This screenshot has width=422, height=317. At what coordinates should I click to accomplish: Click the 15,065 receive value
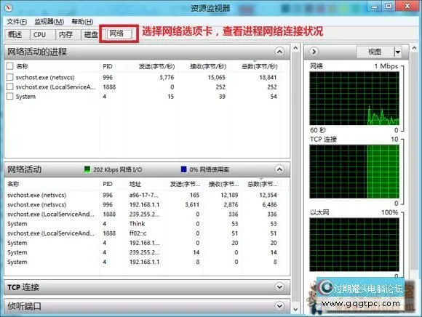pos(216,78)
